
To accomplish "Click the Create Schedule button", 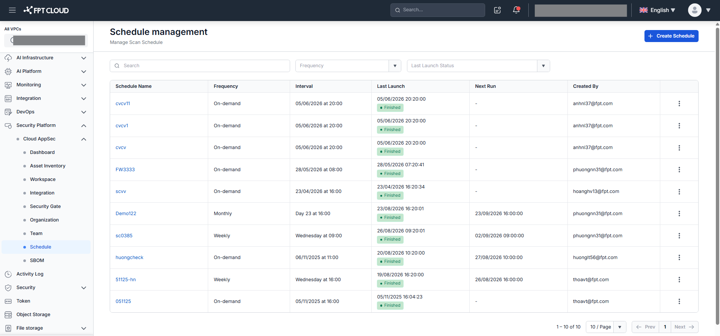I will tap(671, 36).
